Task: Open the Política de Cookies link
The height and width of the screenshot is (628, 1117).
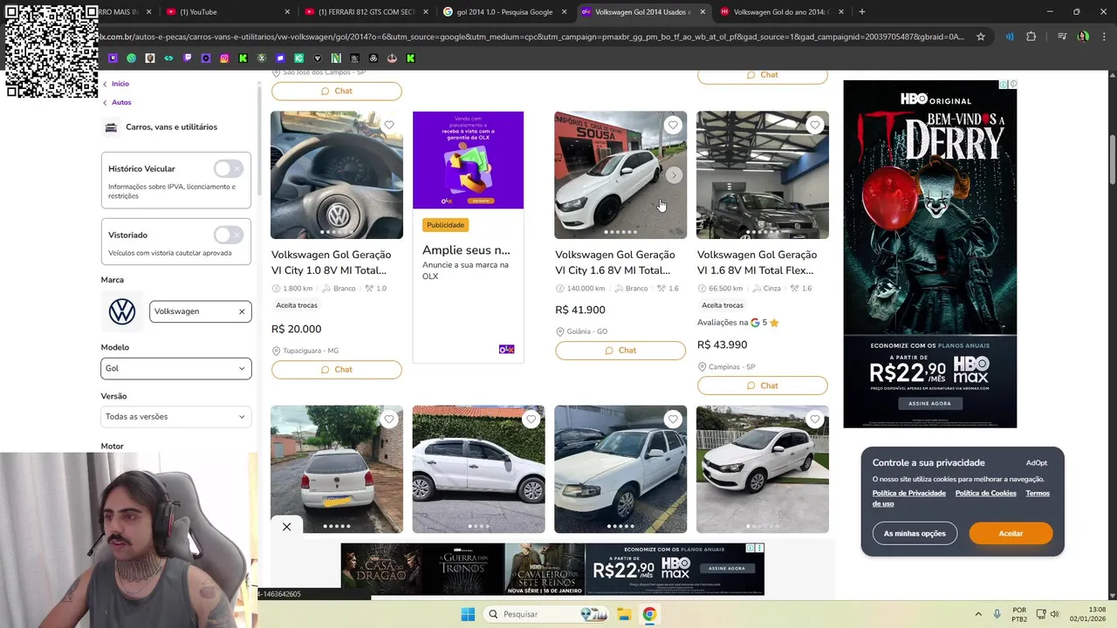Action: (986, 493)
